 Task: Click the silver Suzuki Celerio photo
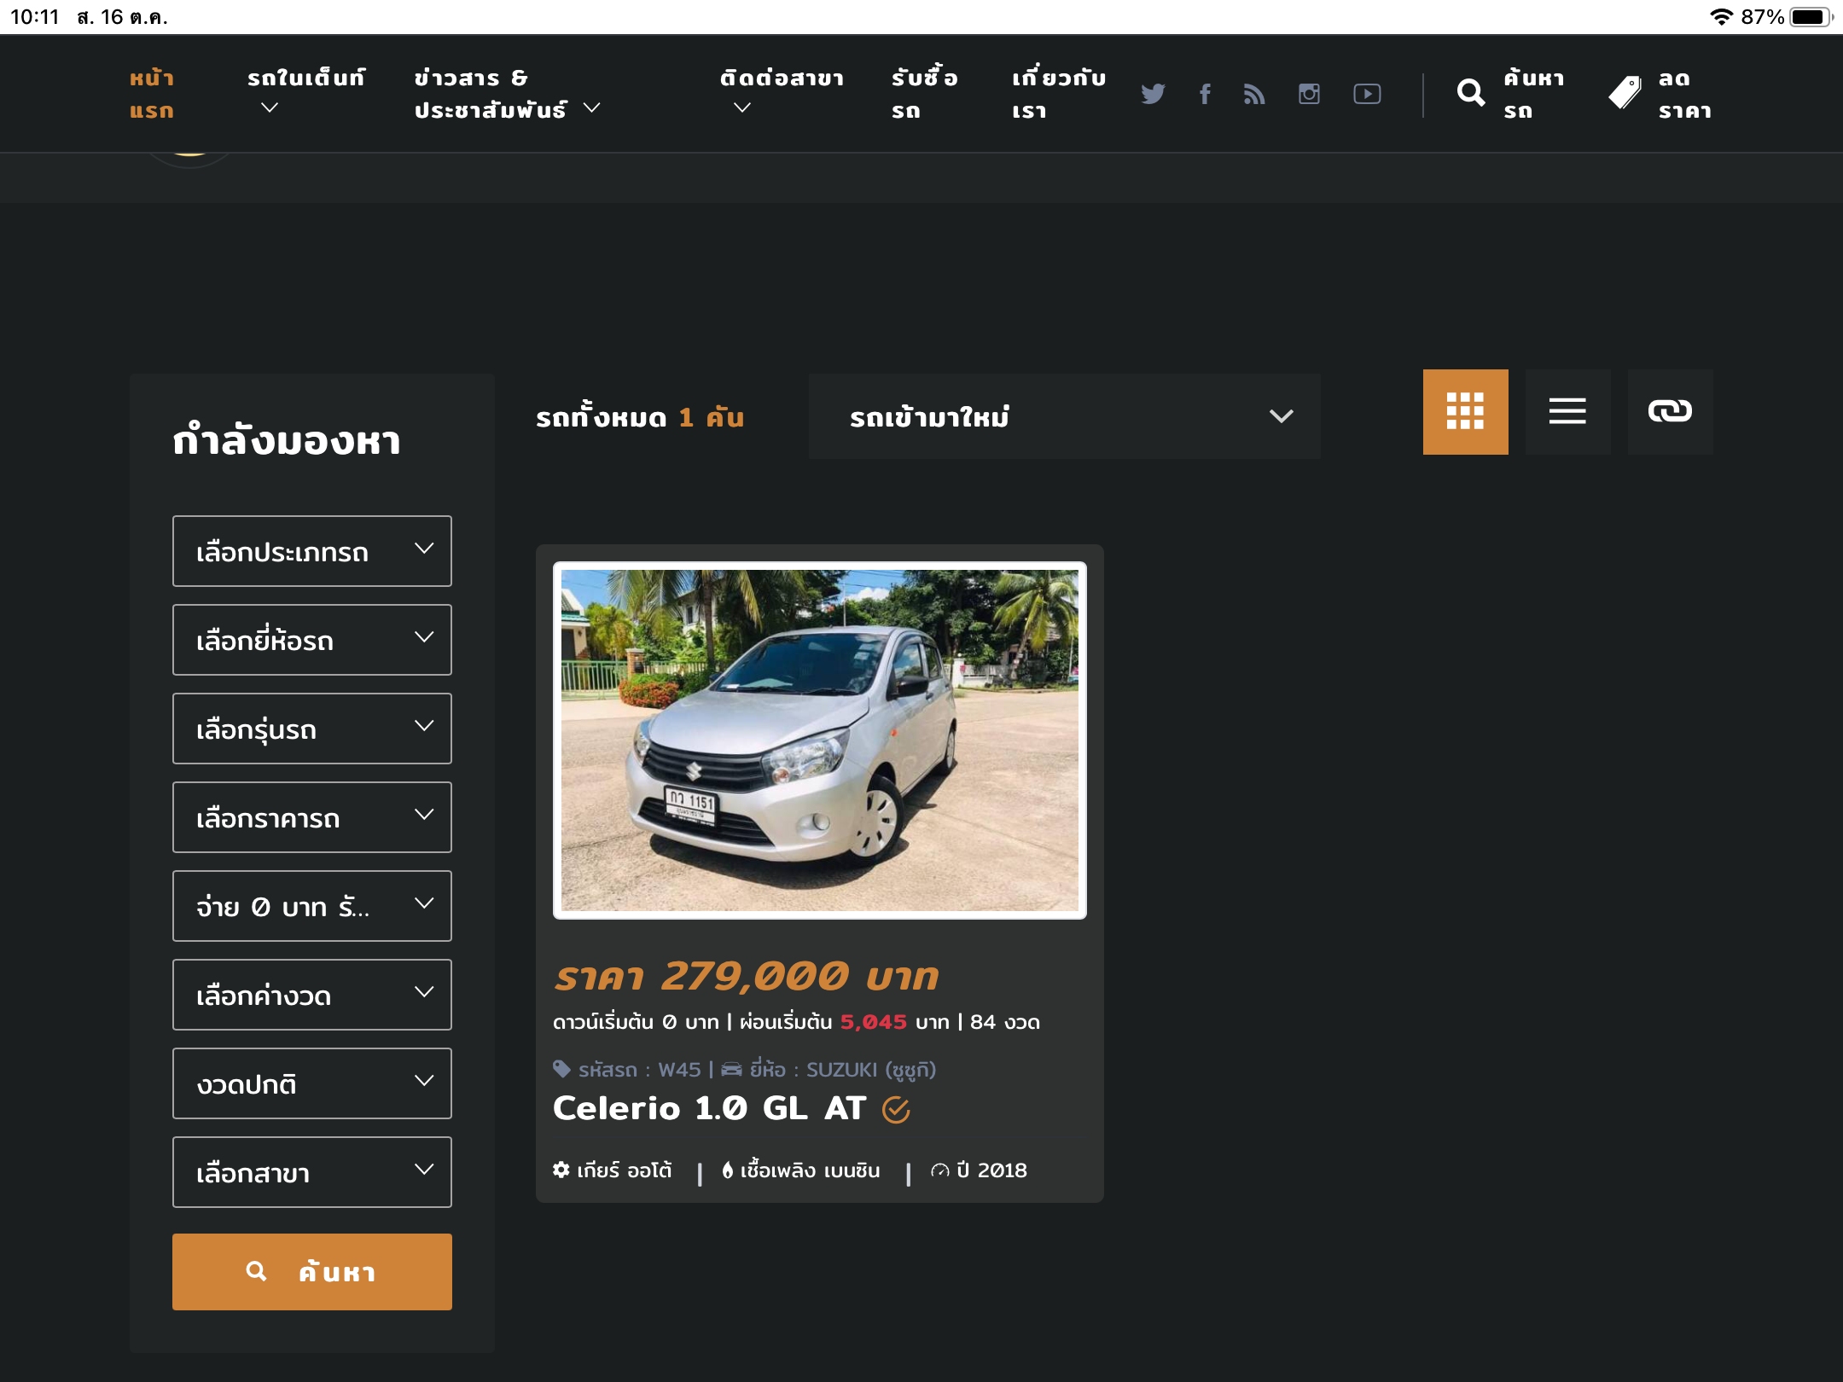click(x=819, y=740)
